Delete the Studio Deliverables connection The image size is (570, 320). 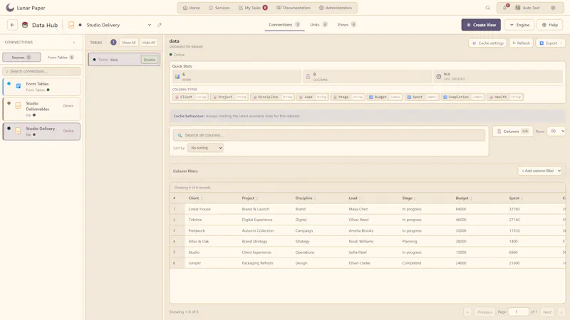(x=68, y=106)
